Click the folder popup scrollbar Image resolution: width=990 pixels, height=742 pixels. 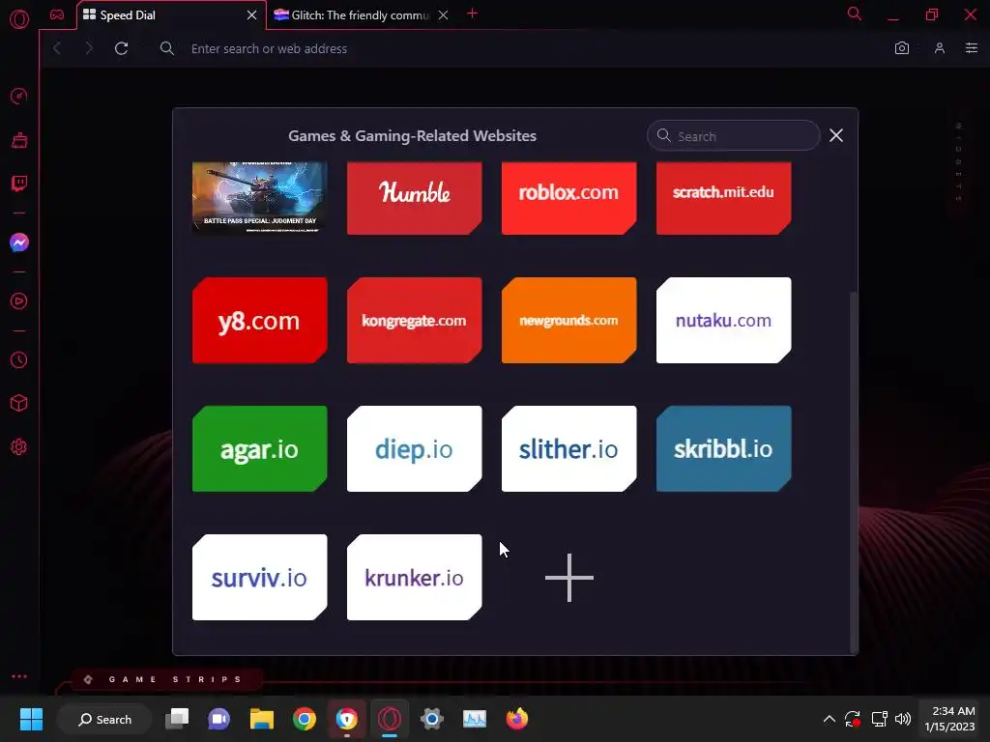coord(855,471)
